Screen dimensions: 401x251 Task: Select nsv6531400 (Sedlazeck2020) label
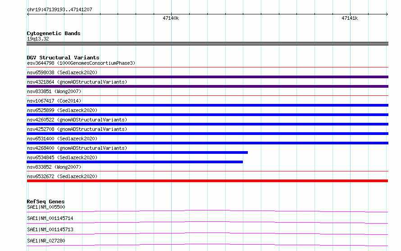[62, 139]
